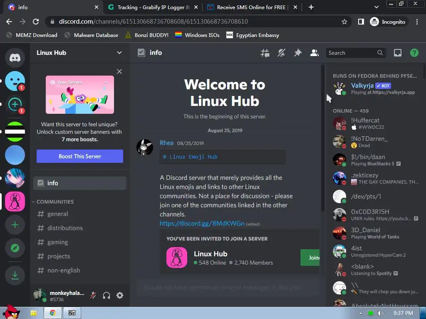
Task: Open Malware Database bookmark
Action: click(92, 35)
